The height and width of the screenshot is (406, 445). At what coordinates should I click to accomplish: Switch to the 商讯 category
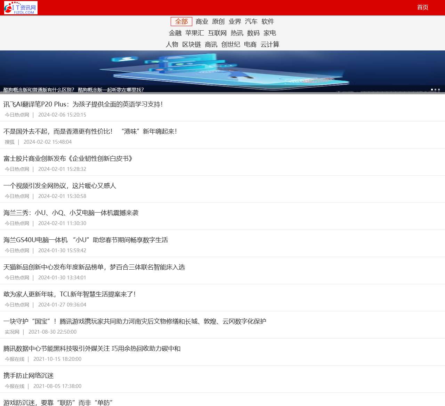pos(211,45)
